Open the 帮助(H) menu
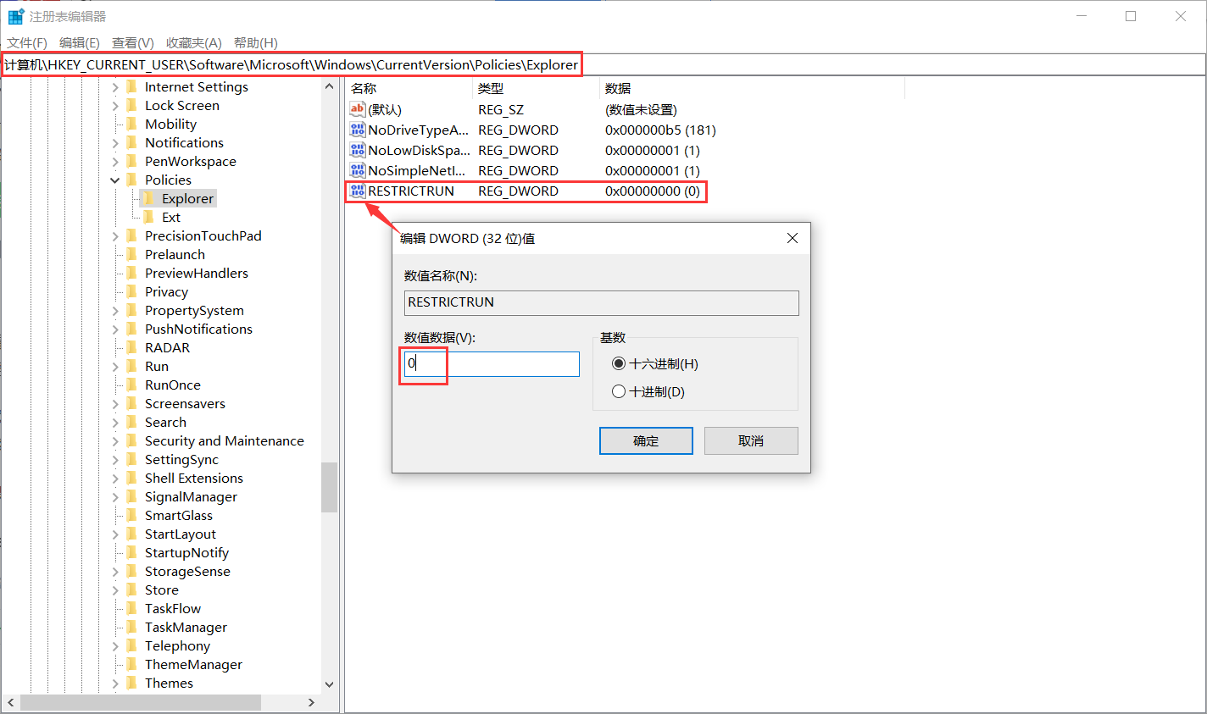 pyautogui.click(x=256, y=42)
